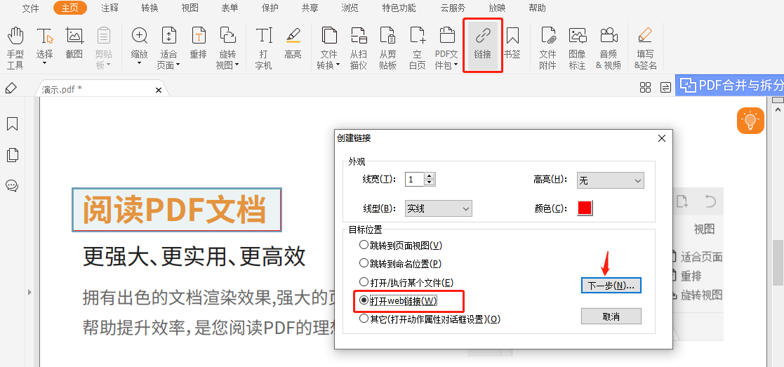Open the Bookmark (书签) tool in ribbon
This screenshot has height=367, width=784.
[512, 44]
